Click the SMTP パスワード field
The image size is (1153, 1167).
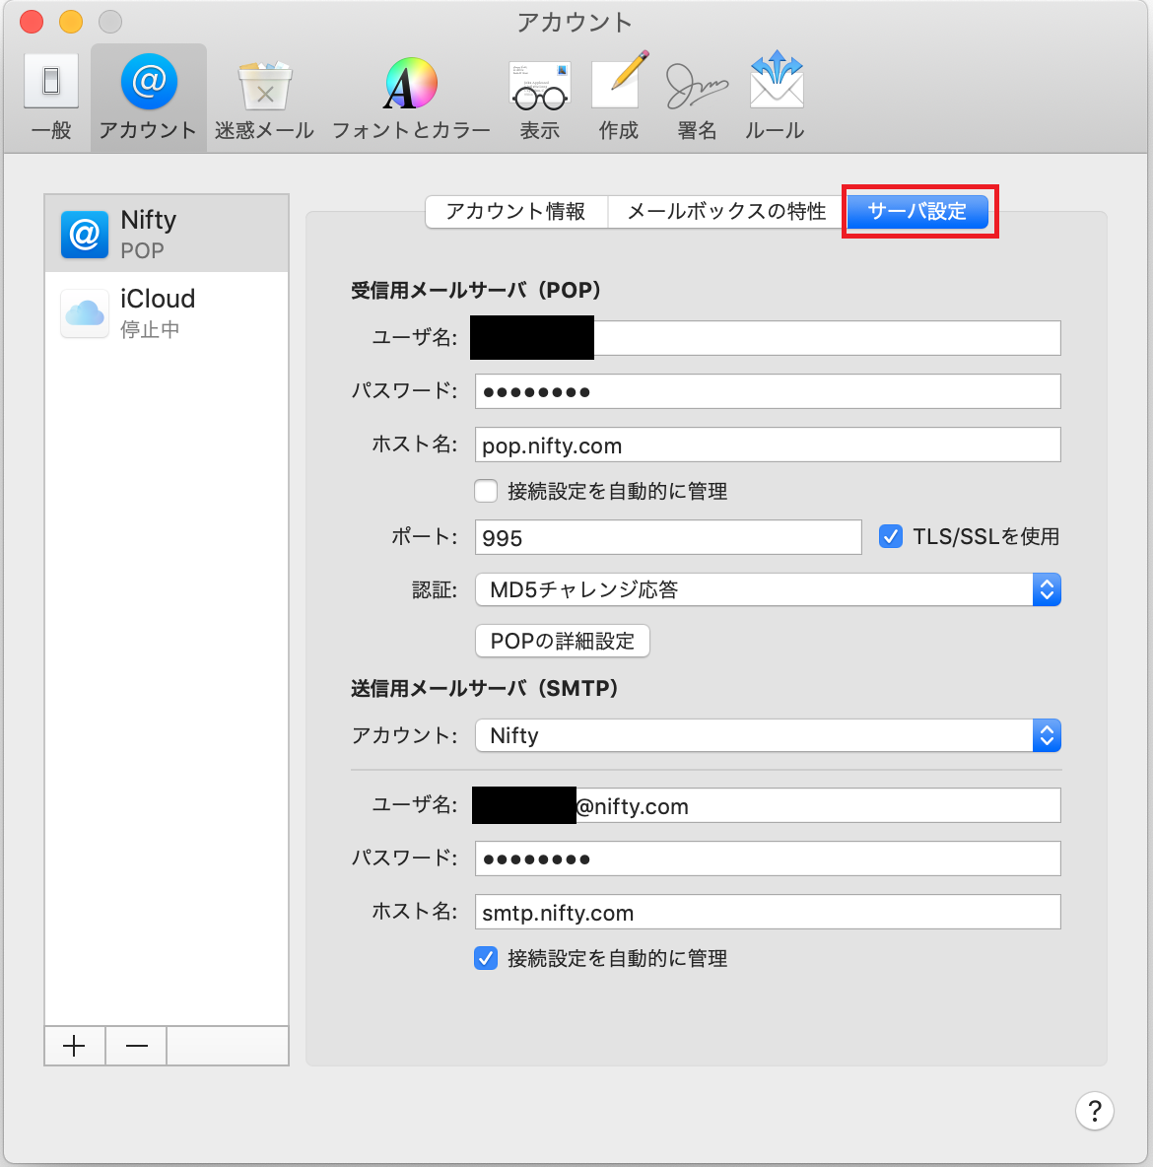pos(768,858)
